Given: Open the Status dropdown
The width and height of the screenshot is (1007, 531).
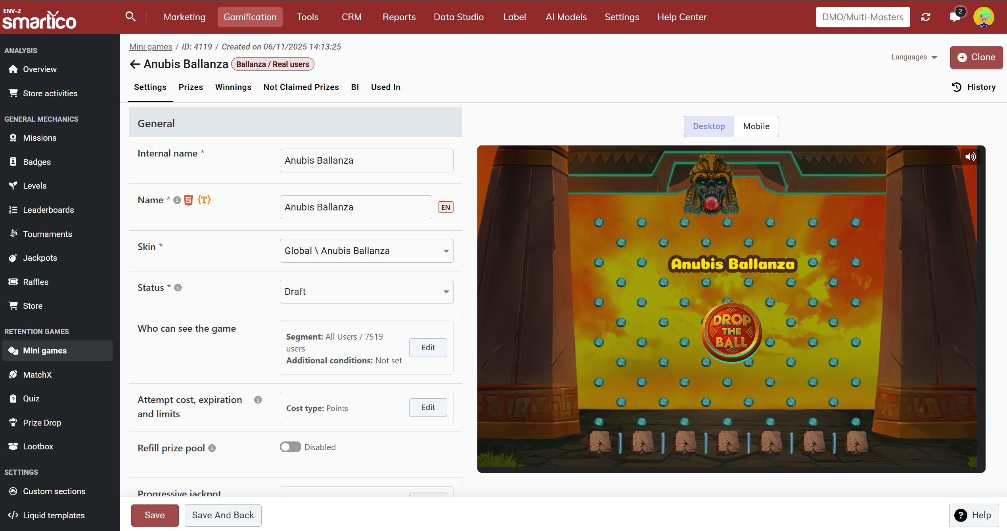Looking at the screenshot, I should (366, 292).
